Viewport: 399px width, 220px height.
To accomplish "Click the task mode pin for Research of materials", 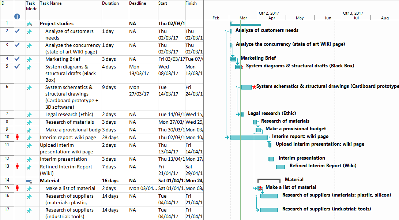I will [29, 122].
